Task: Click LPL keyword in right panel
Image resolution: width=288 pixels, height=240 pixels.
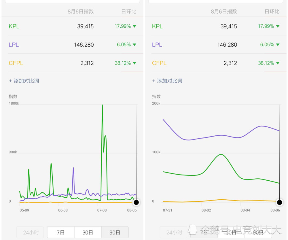Action: [157, 45]
